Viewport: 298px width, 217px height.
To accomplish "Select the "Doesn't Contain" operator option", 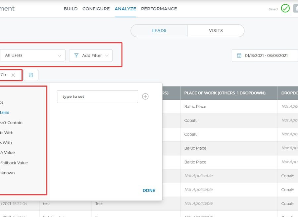I will [x=11, y=123].
